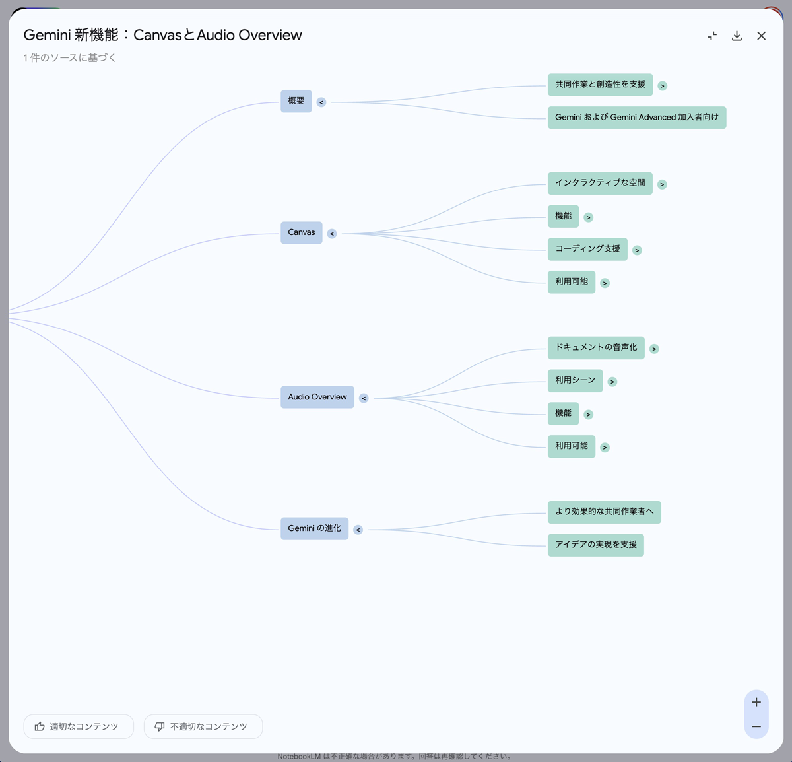This screenshot has width=792, height=762.
Task: Close the mind map dialog
Action: coord(761,36)
